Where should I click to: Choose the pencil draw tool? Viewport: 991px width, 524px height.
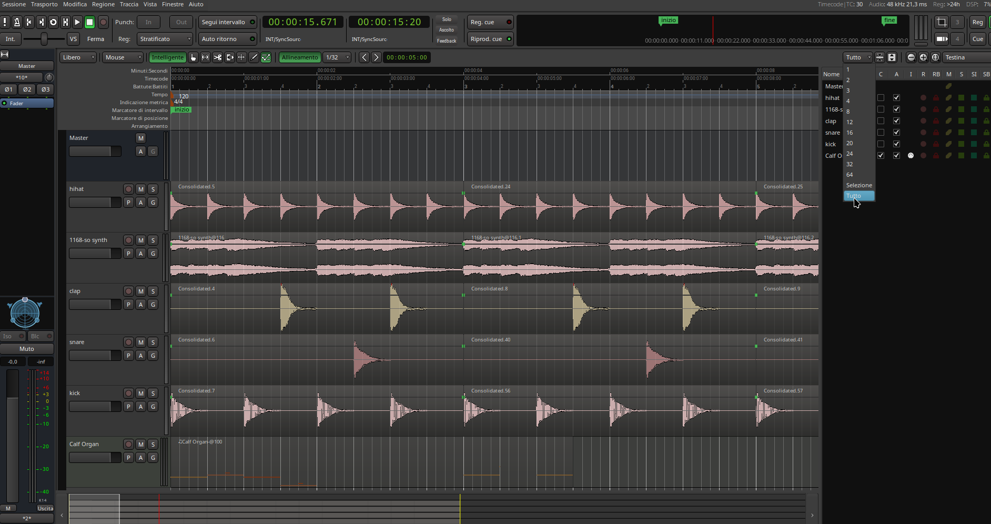tap(254, 57)
